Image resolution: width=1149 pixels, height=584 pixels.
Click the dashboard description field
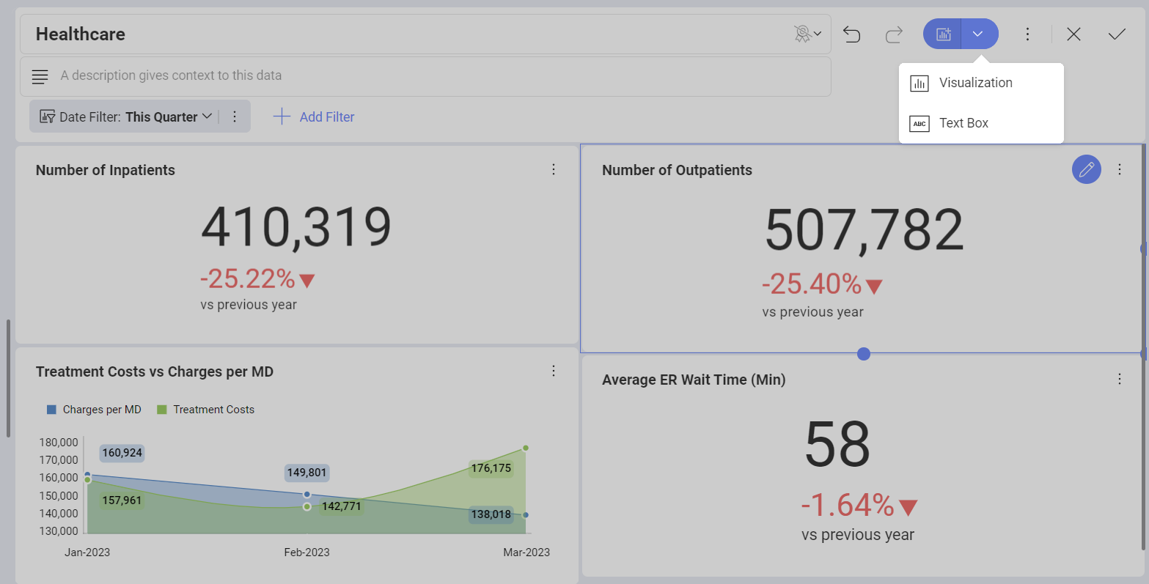coord(425,76)
